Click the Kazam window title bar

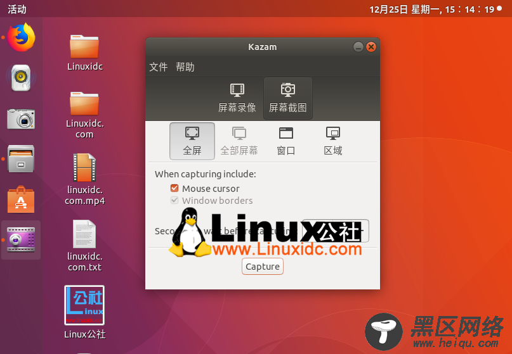tap(263, 47)
